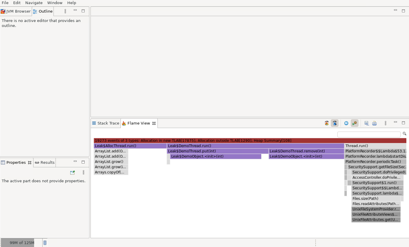Click the Print icon in Flame View
Image resolution: width=409 pixels, height=247 pixels.
pyautogui.click(x=374, y=123)
